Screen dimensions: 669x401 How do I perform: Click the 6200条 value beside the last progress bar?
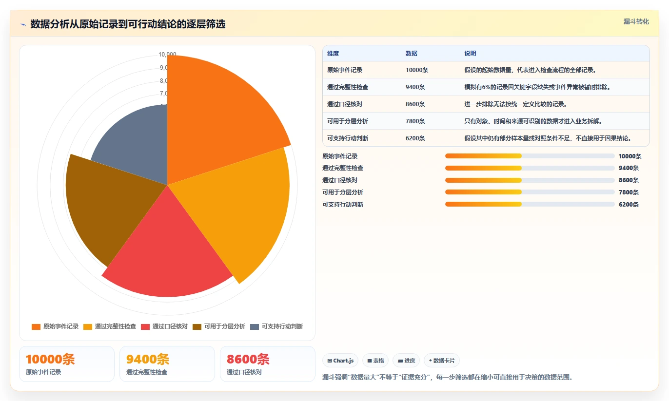pyautogui.click(x=629, y=205)
